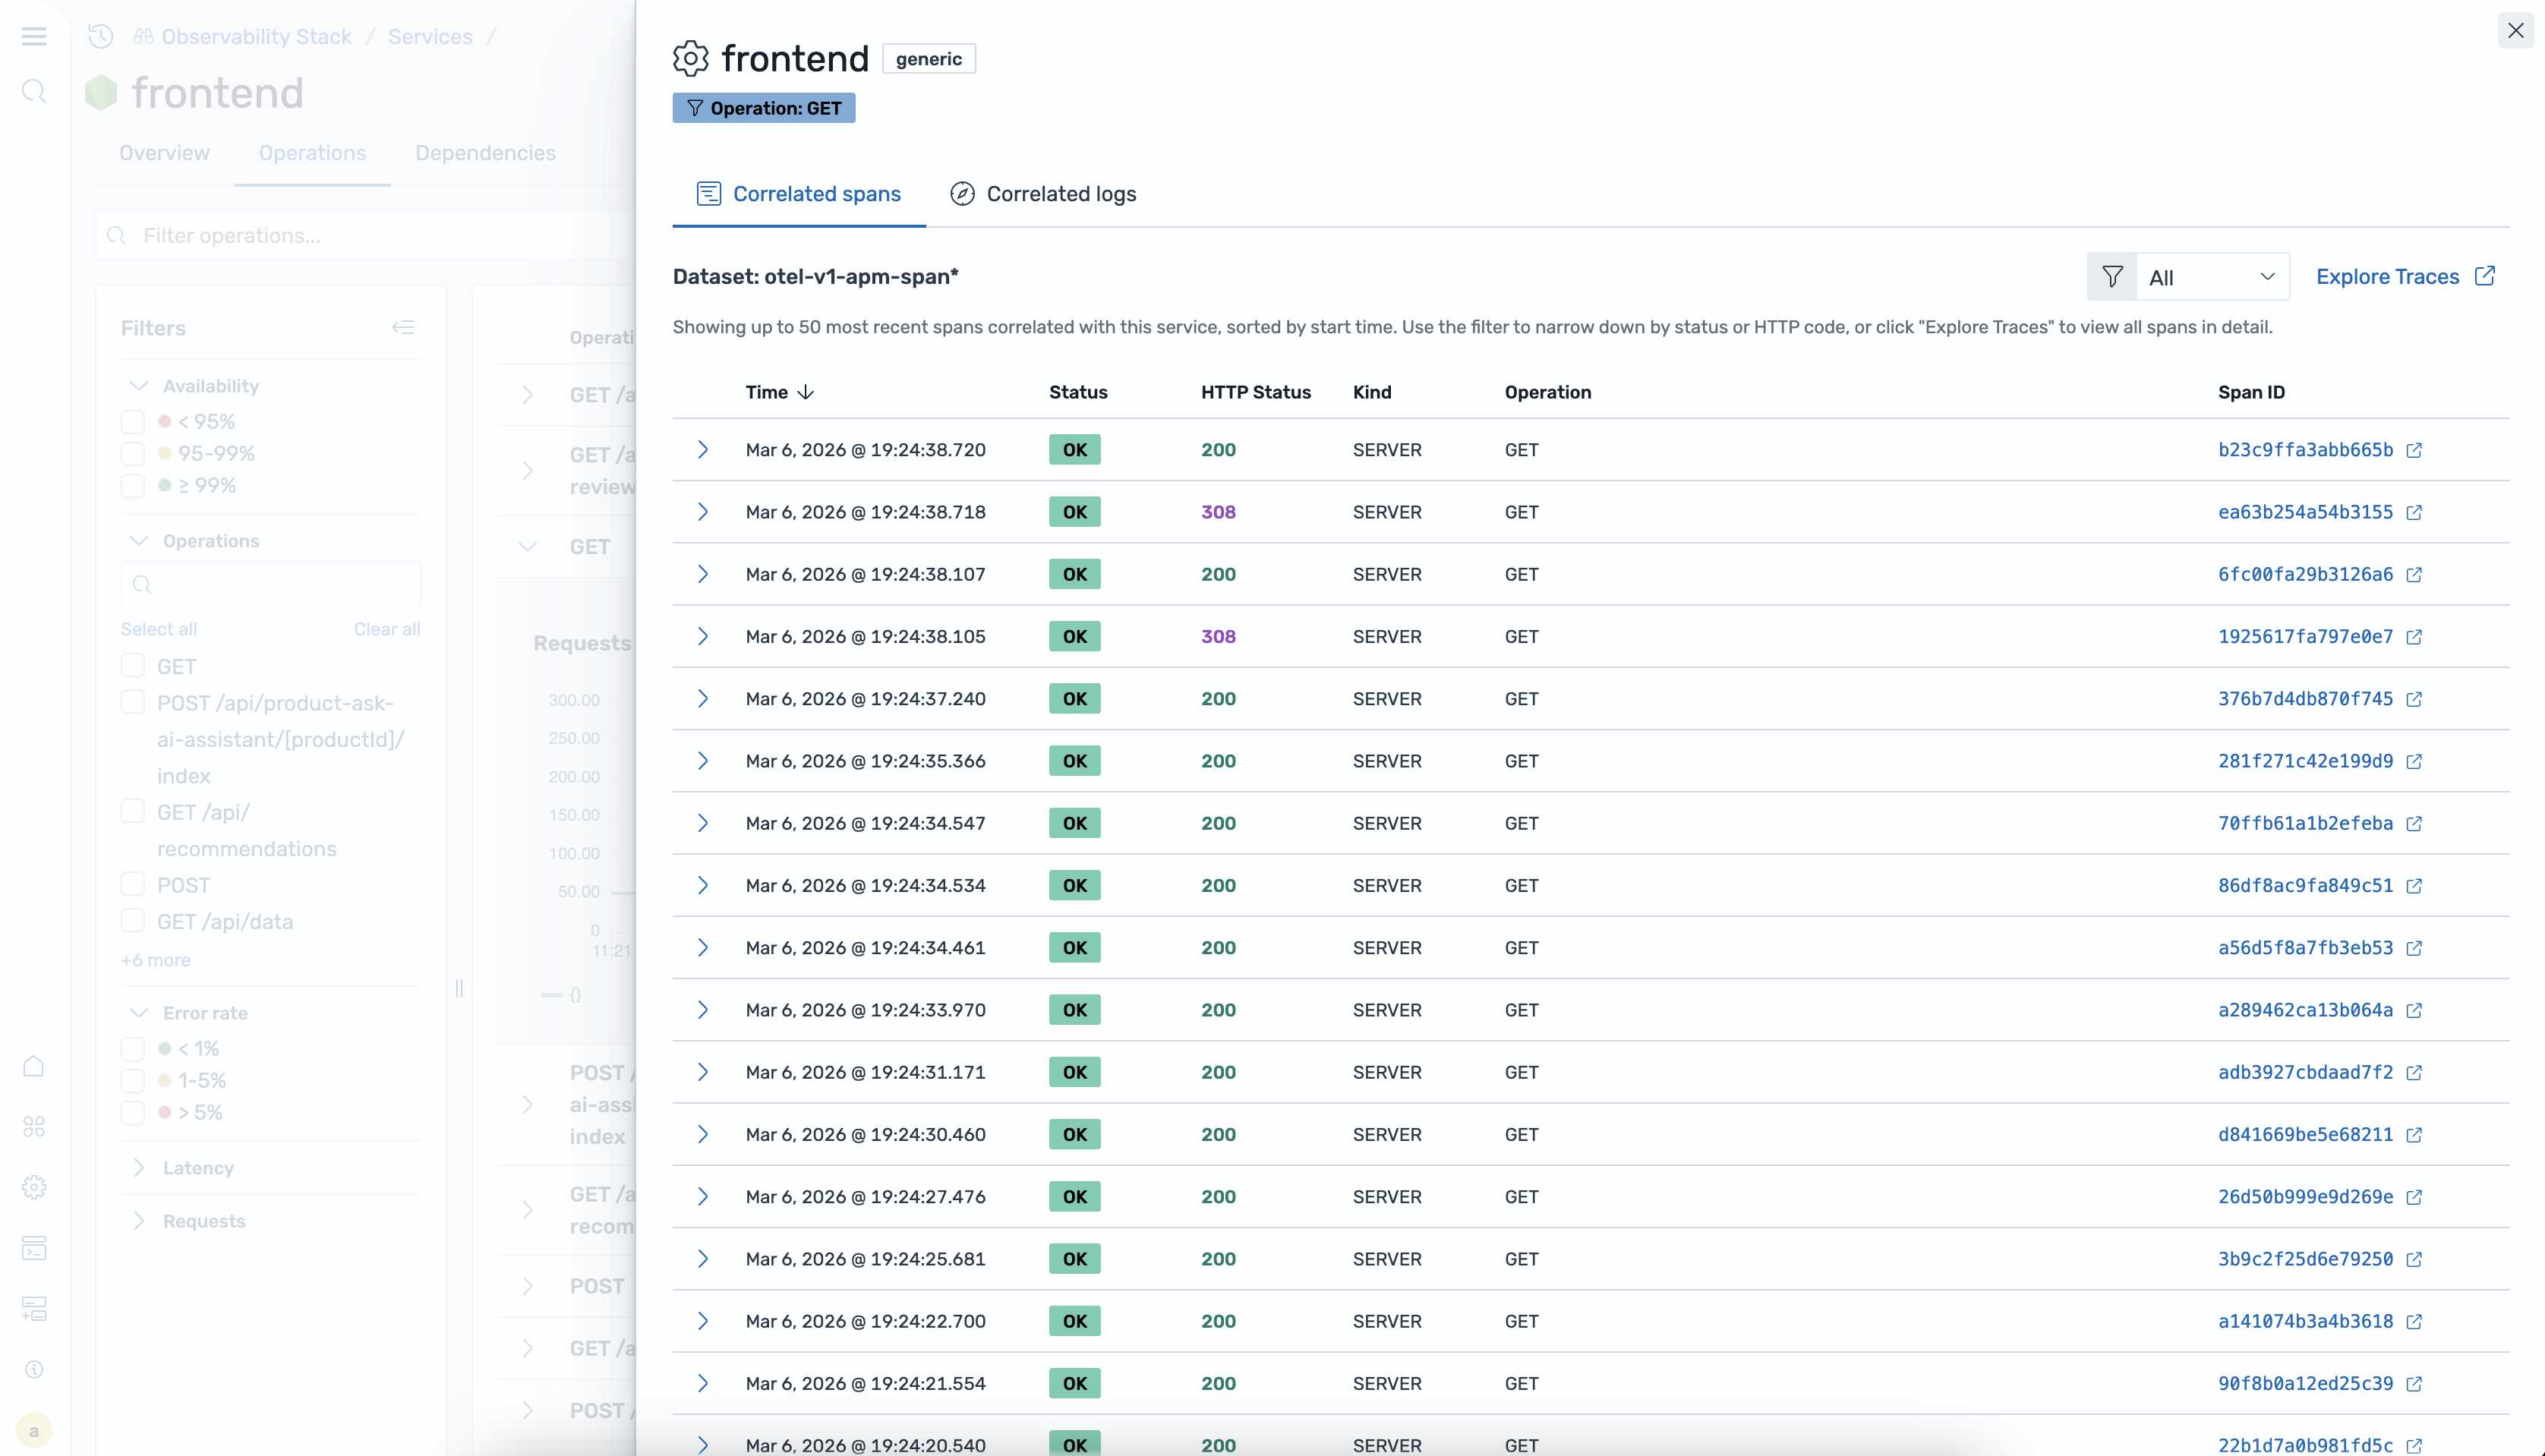Click the user avatar in the bottom-left corner
Image resolution: width=2545 pixels, height=1456 pixels.
tap(33, 1429)
